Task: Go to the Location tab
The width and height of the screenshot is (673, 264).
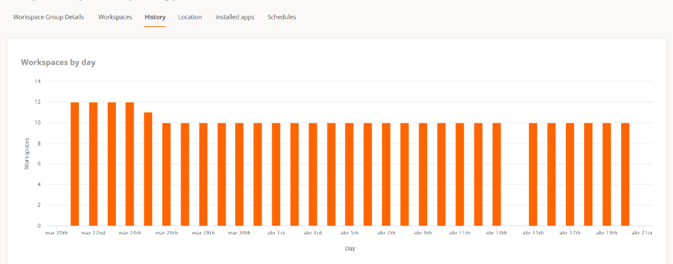Action: click(x=190, y=17)
